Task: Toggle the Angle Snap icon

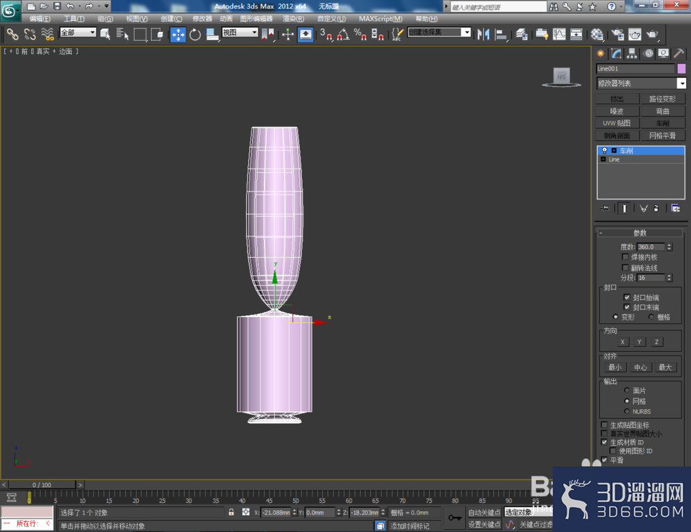Action: coord(343,34)
